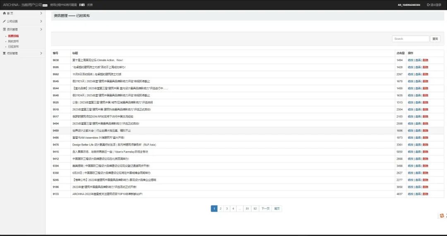Click the pencil icon beside 公司设置
This screenshot has width=447, height=236.
(x=4, y=21)
